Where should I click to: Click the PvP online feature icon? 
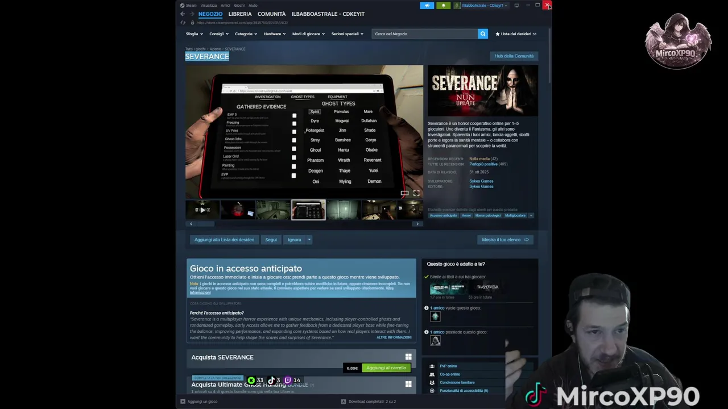click(432, 366)
